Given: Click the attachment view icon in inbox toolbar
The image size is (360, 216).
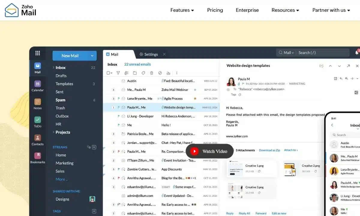Looking at the screenshot, I should (126, 73).
